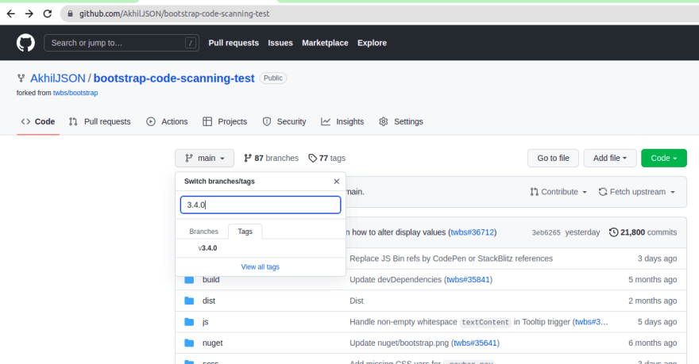Click View all tags link

(261, 267)
